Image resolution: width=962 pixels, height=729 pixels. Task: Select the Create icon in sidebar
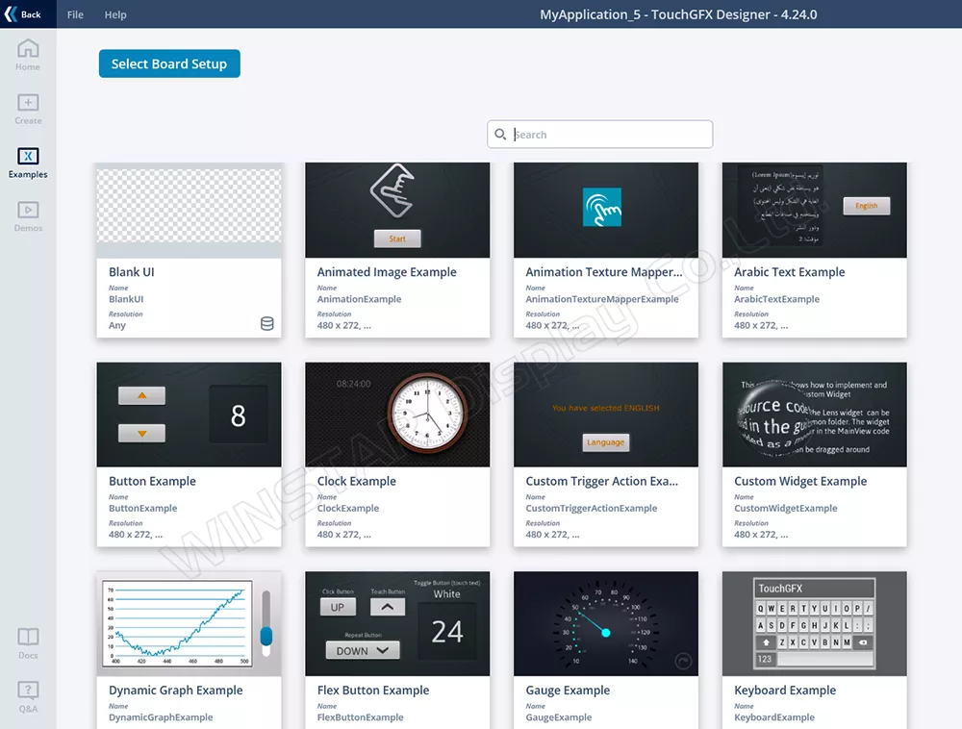click(28, 104)
